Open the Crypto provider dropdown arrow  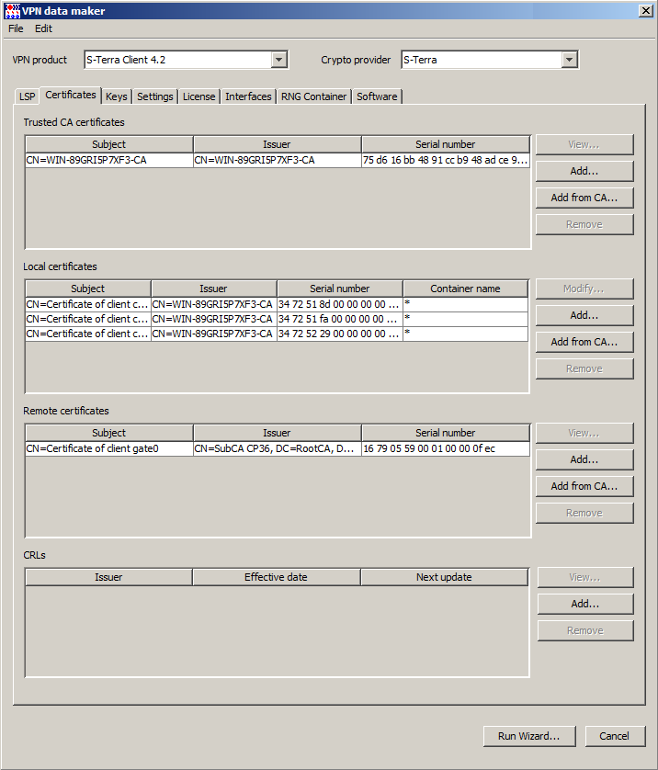coord(569,60)
